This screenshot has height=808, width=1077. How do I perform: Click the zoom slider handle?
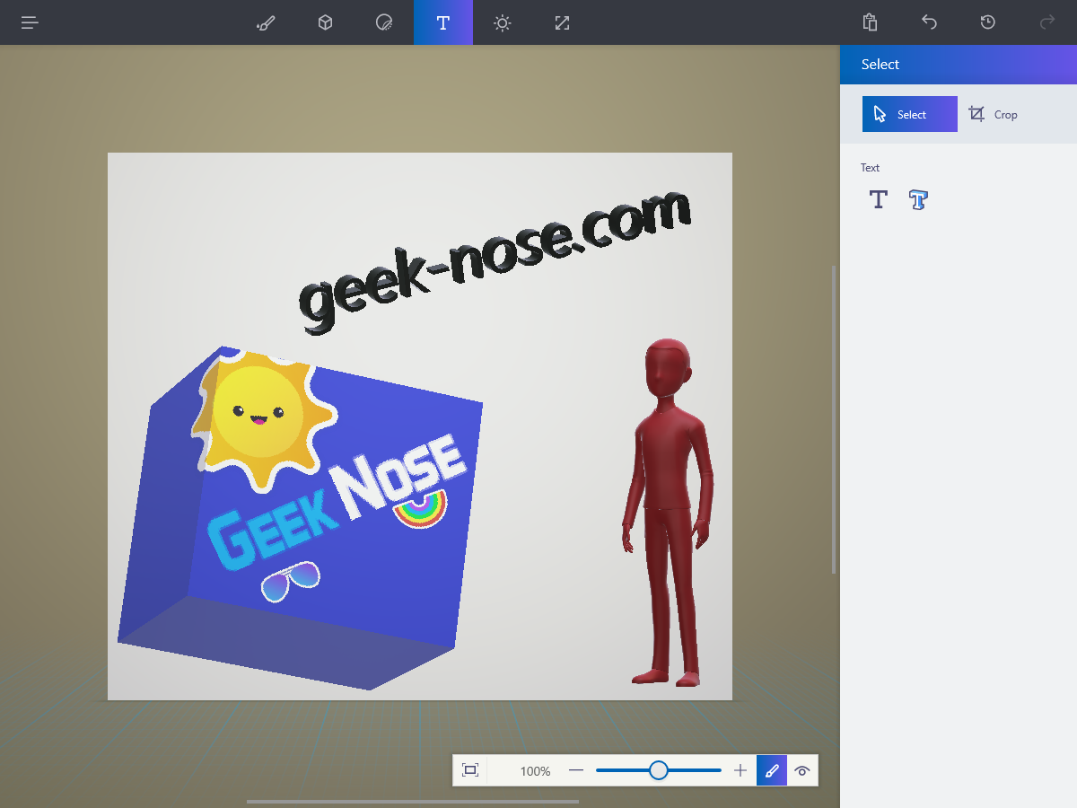(659, 770)
